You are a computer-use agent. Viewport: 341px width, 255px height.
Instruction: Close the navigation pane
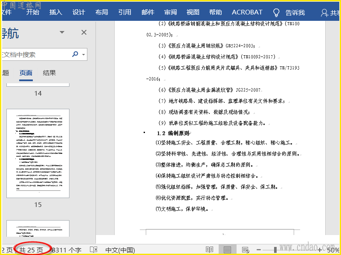click(x=84, y=32)
